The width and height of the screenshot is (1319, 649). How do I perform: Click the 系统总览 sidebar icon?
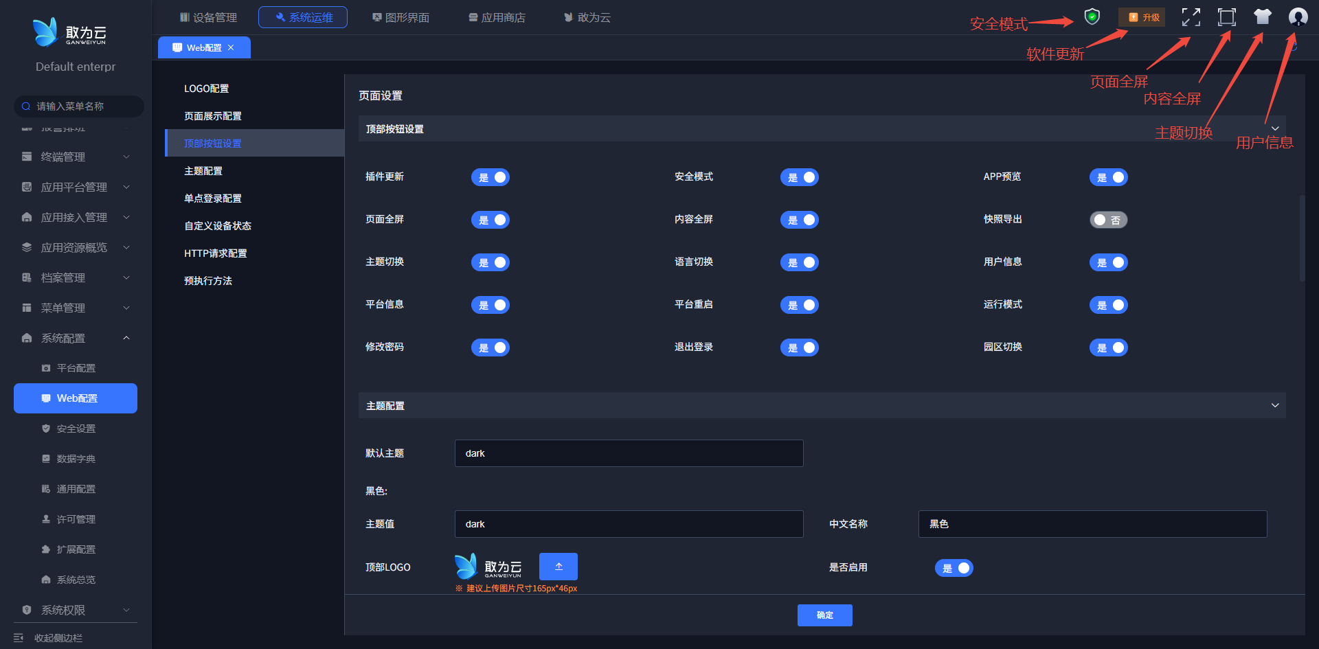(46, 580)
